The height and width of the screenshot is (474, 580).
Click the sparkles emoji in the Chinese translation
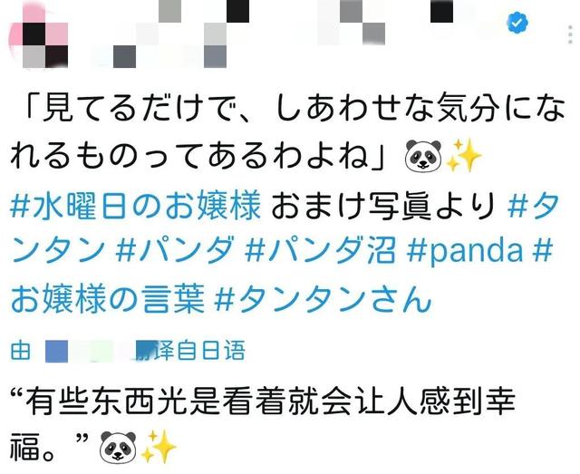pos(159,447)
